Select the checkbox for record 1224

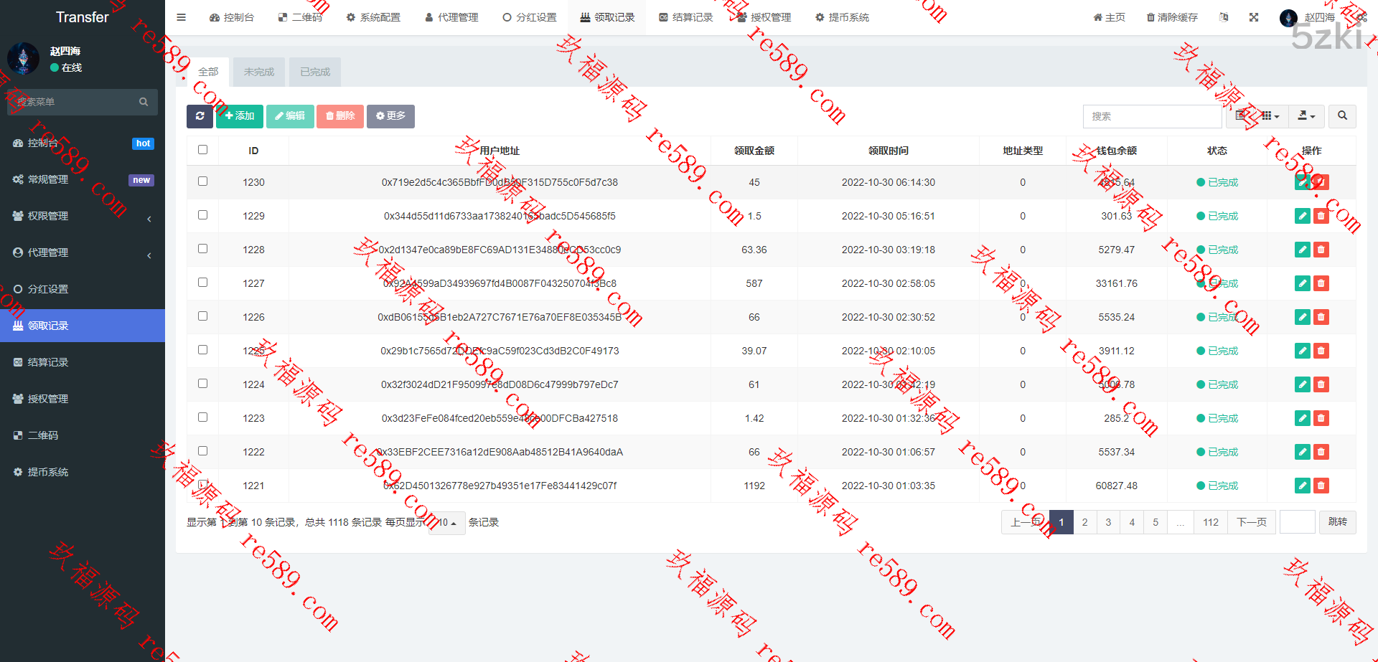point(202,384)
